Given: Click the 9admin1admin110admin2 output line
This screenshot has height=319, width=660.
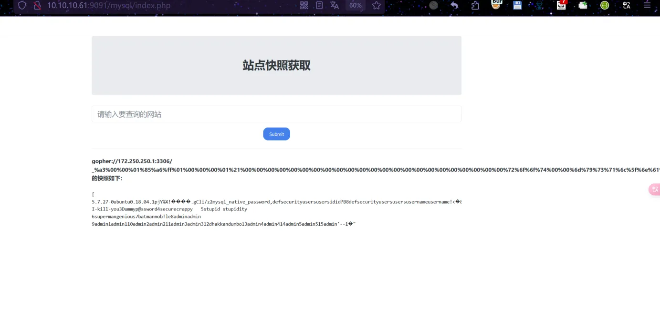Looking at the screenshot, I should coord(223,224).
